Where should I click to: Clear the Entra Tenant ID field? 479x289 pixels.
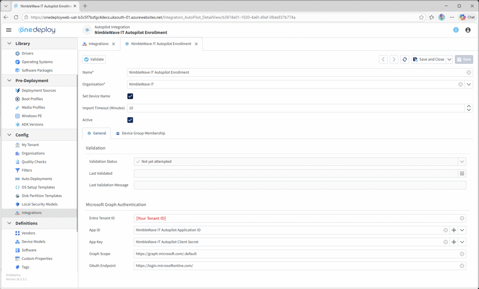(462, 218)
